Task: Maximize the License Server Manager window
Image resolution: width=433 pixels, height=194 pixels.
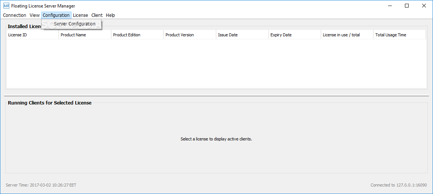Action: 407,6
